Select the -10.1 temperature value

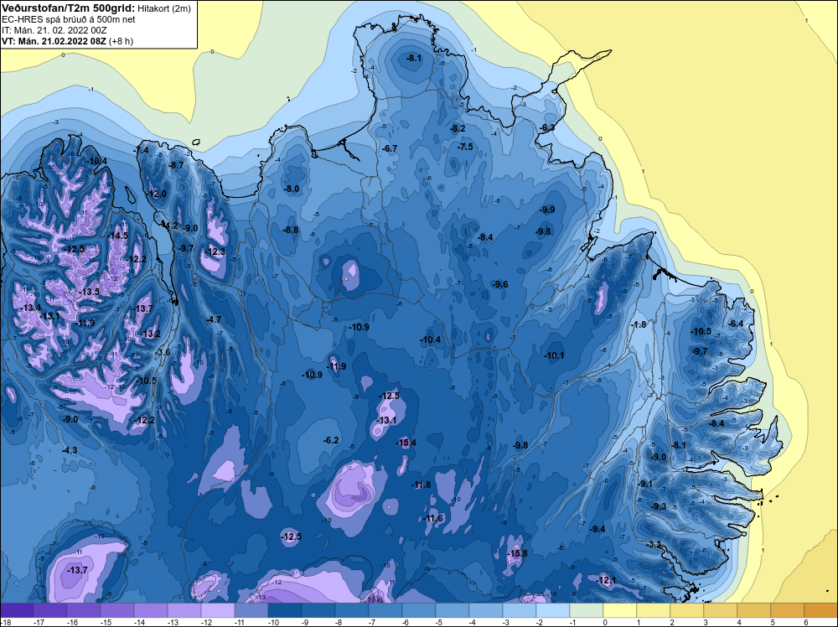click(554, 356)
